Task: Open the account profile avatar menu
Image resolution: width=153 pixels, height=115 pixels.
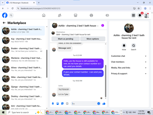Action: [x=146, y=15]
